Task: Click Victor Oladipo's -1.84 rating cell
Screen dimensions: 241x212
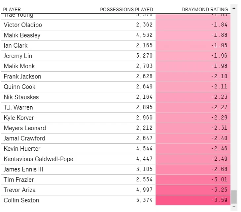Action: [x=193, y=25]
